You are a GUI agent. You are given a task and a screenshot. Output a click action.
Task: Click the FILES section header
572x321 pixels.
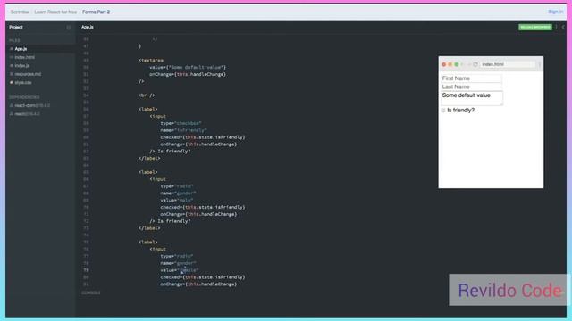coord(14,40)
